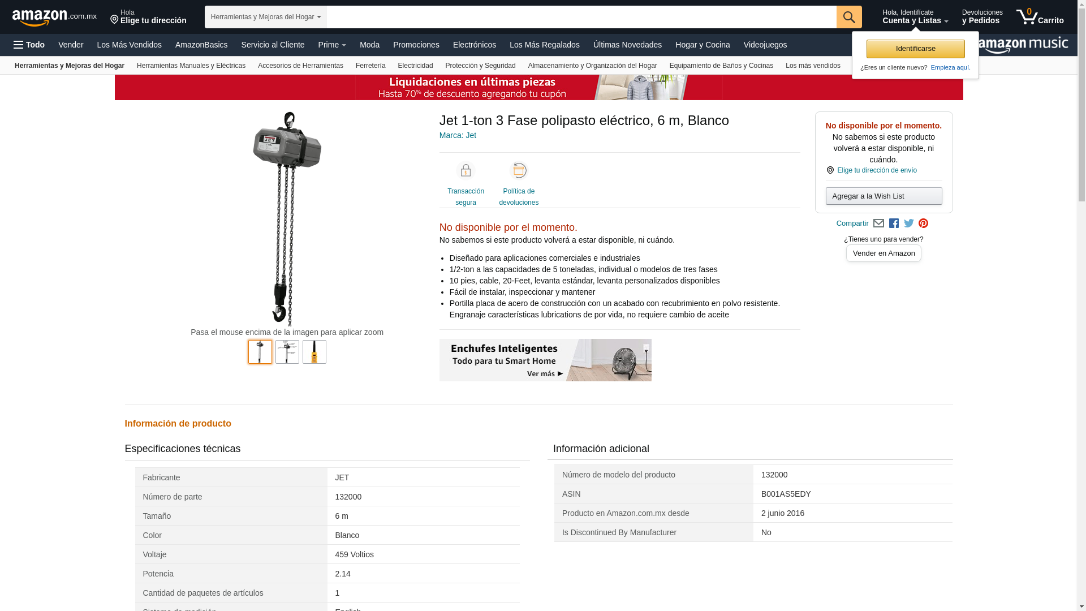Open the Promociones menu item
1086x611 pixels.
coord(416,45)
